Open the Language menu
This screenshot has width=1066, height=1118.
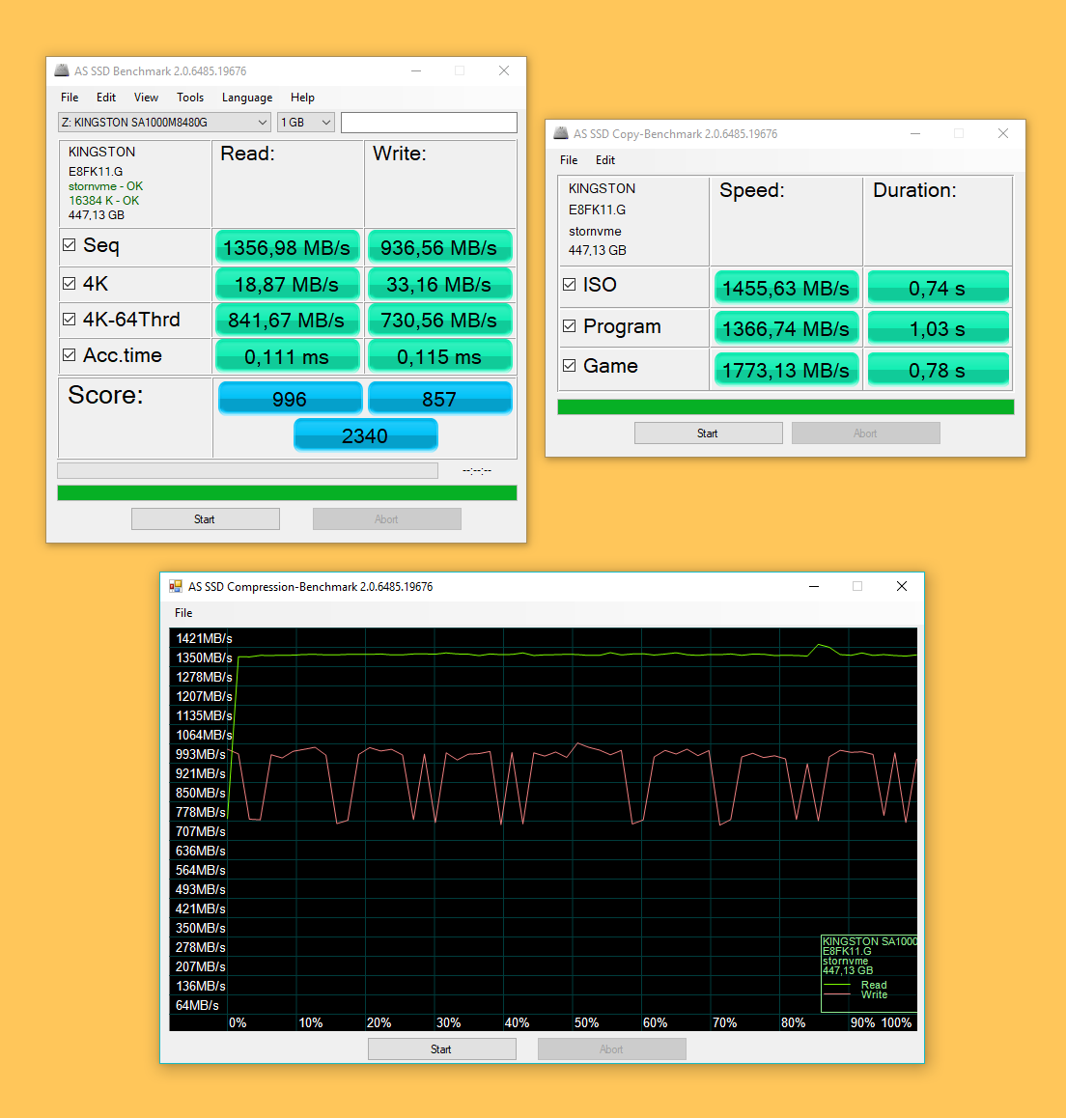247,98
